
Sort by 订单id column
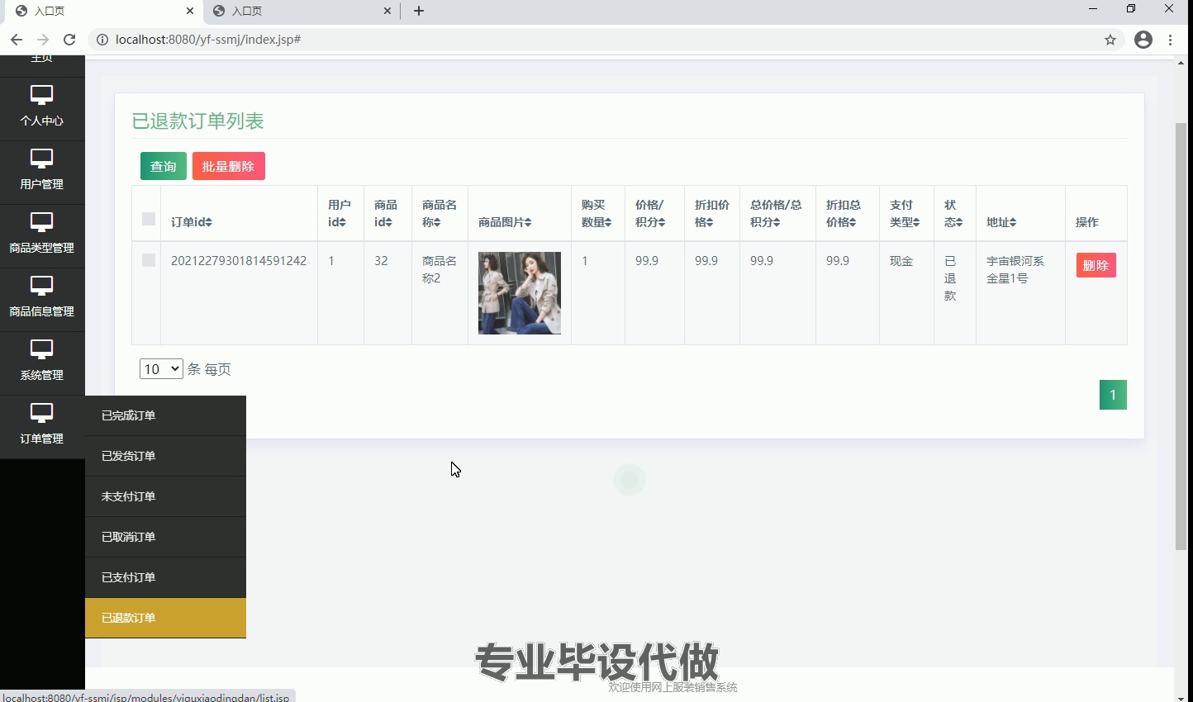192,222
